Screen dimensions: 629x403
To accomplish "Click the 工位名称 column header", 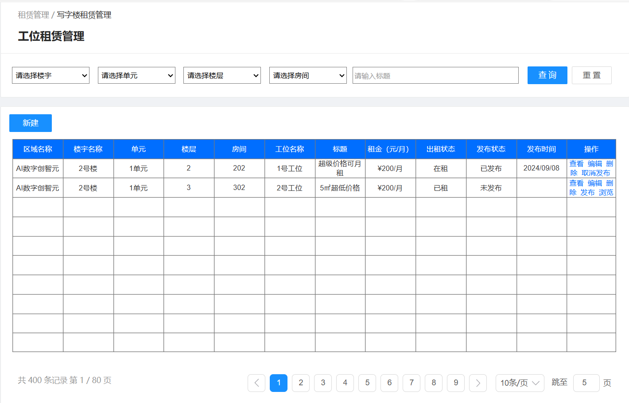I will (290, 149).
